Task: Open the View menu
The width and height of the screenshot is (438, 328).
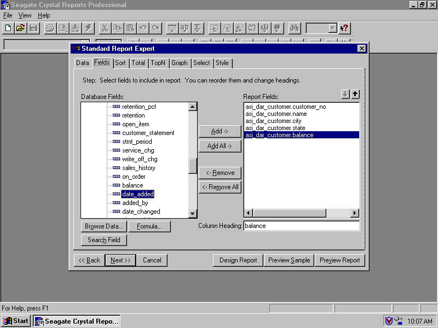Action: [x=25, y=15]
